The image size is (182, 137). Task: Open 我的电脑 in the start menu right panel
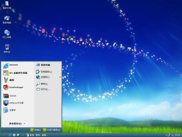pos(43,65)
